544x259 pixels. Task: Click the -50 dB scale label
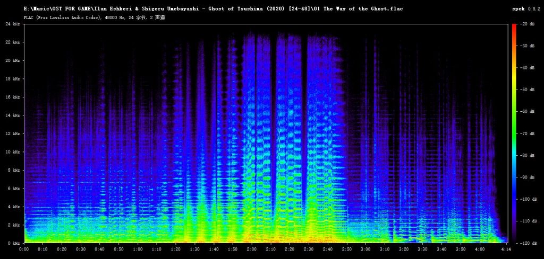pos(526,90)
